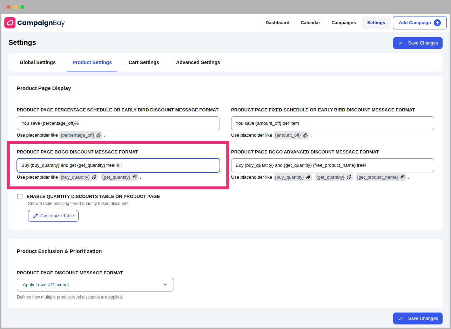Enable quantity discounts table checkbox
451x329 pixels.
click(20, 197)
